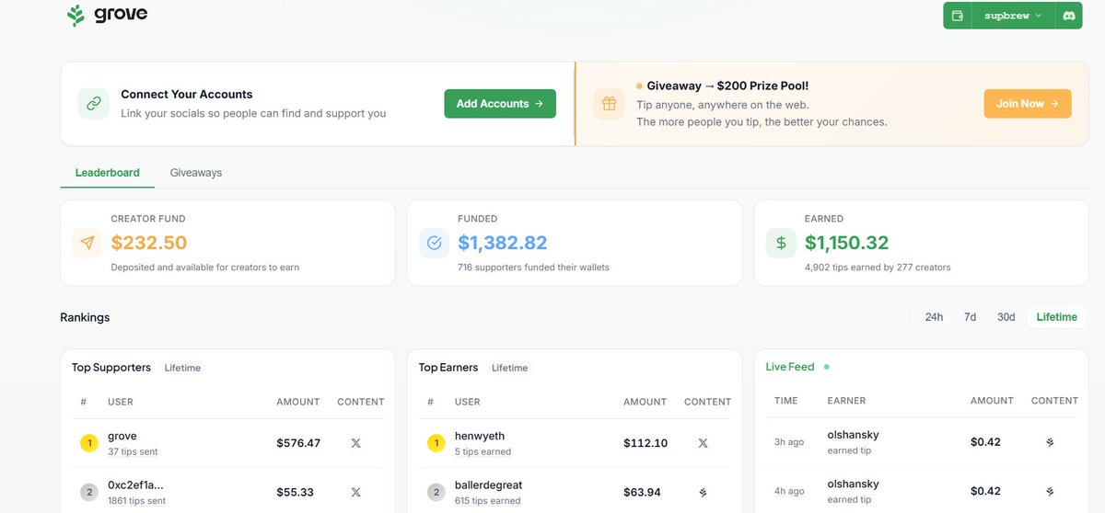This screenshot has width=1105, height=513.
Task: Click the $1,150.32 earned amount
Action: click(x=847, y=243)
